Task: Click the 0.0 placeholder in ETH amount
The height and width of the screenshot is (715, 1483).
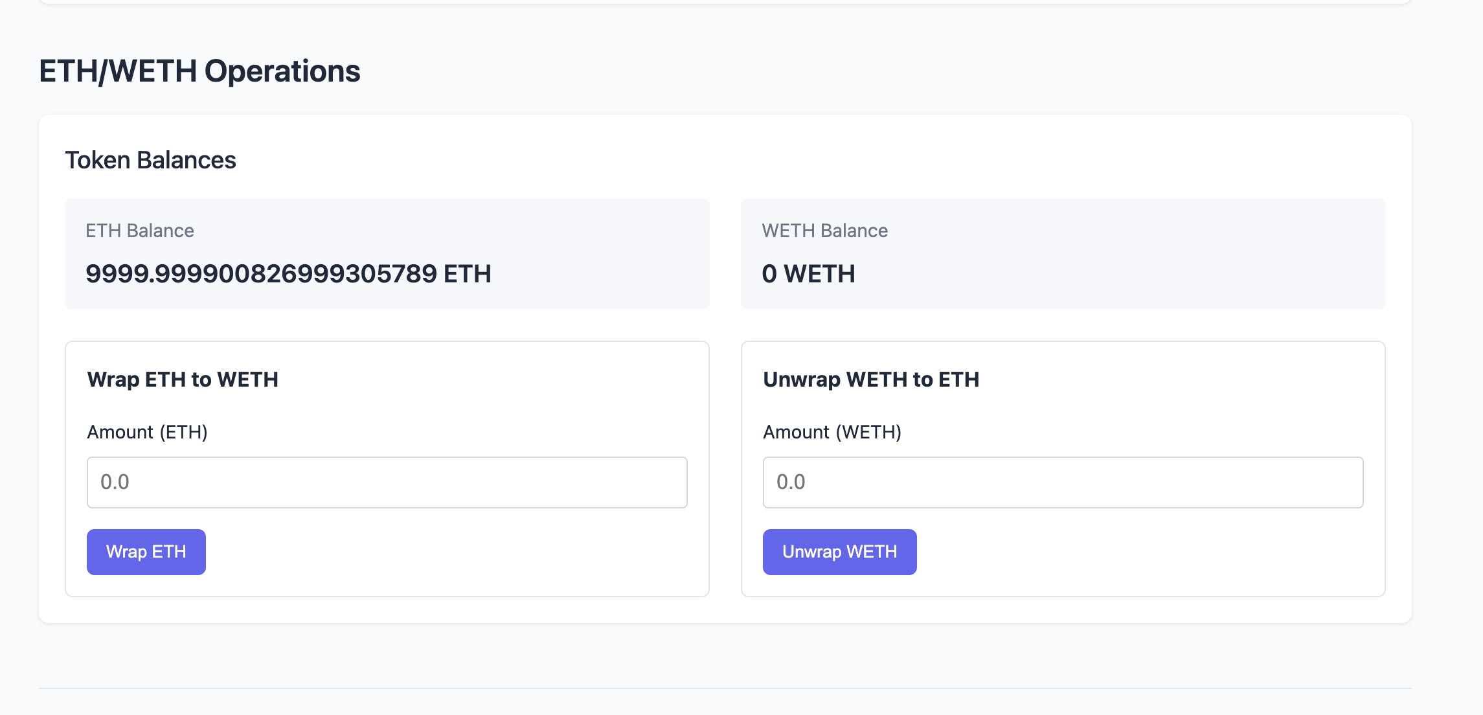Action: 115,482
